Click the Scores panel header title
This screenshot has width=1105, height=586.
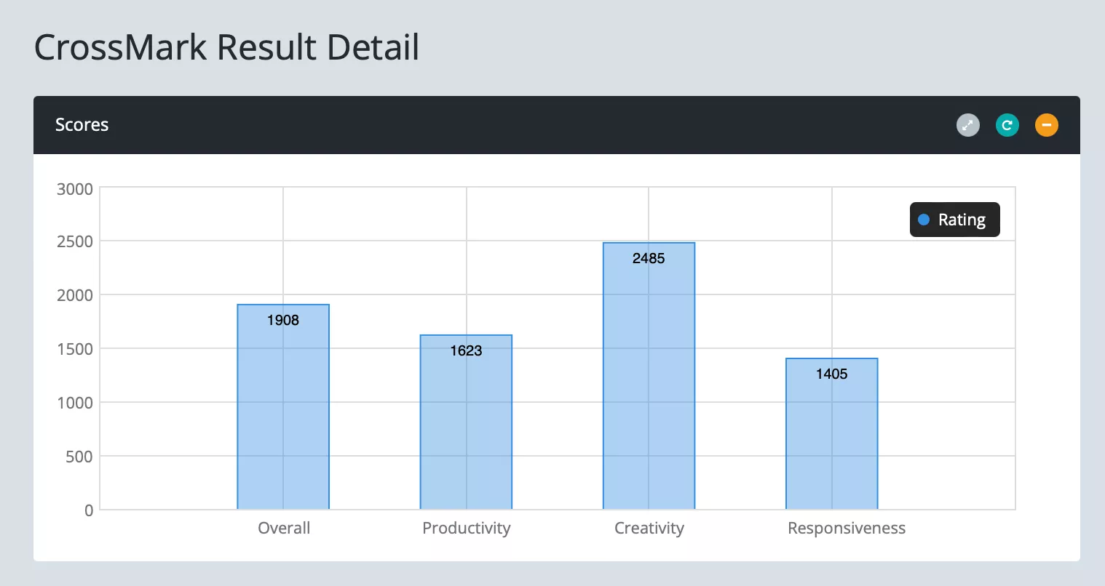[82, 125]
